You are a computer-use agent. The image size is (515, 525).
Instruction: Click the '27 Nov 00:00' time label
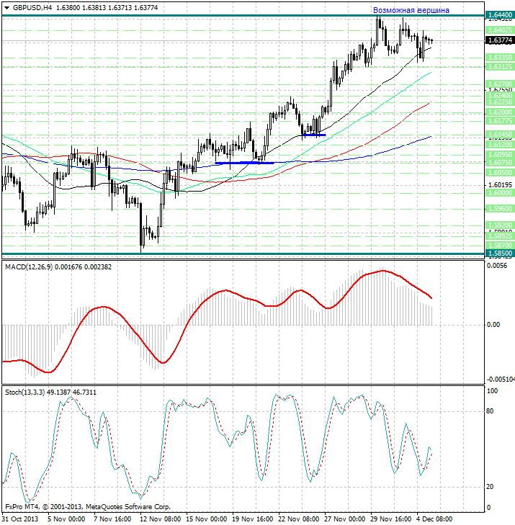point(344,519)
